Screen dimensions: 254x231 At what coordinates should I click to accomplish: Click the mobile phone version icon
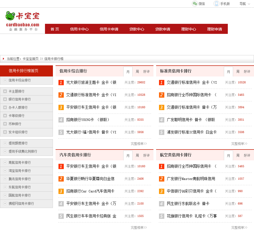pyautogui.click(x=216, y=3)
